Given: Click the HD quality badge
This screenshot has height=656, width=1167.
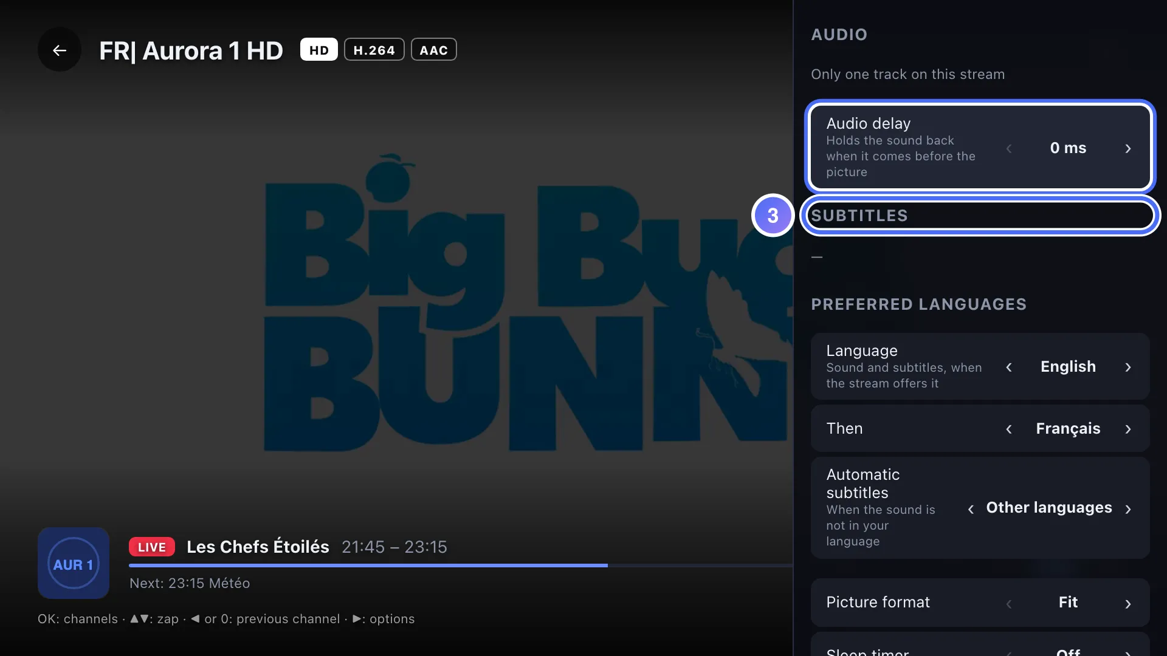Looking at the screenshot, I should coord(318,50).
